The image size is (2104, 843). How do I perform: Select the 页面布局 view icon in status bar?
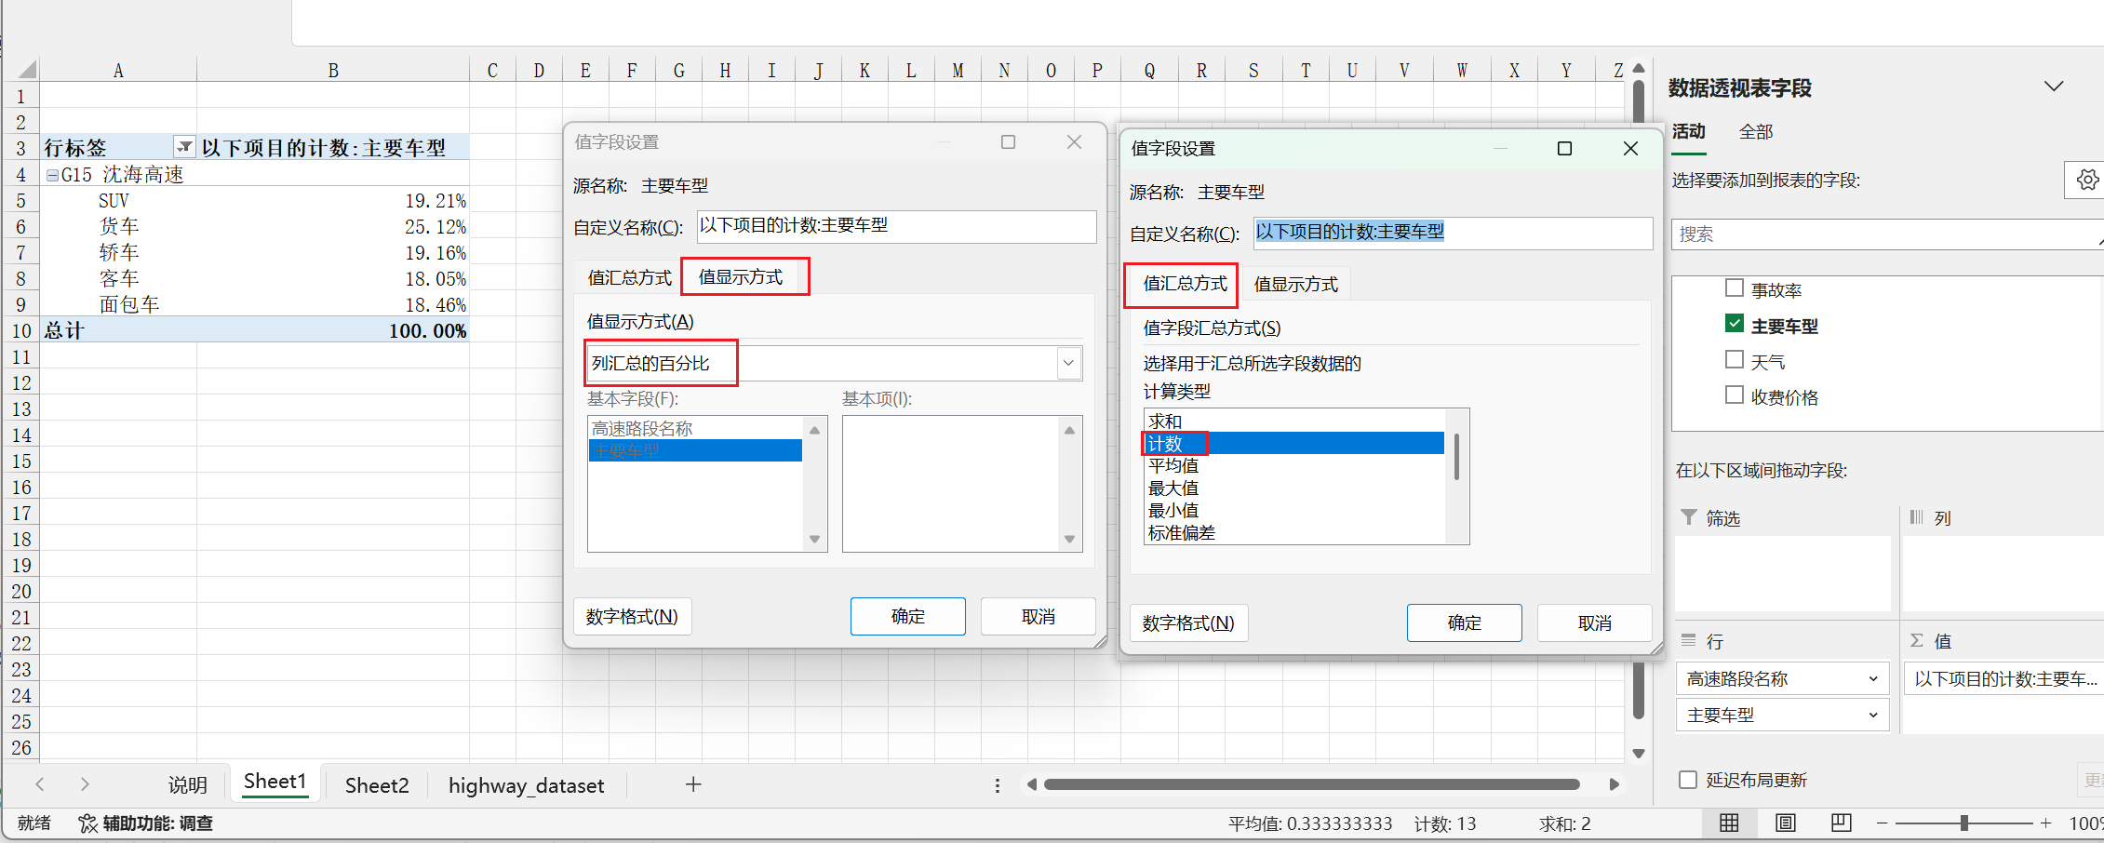click(x=1784, y=823)
